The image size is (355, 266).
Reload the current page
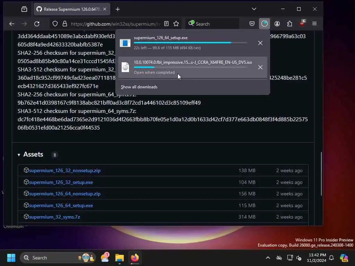click(x=37, y=24)
